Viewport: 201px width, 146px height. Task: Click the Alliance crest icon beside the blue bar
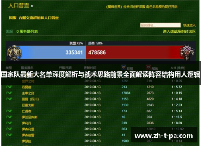point(14,53)
